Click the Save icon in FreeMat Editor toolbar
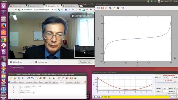The image size is (178, 100). click(x=19, y=78)
